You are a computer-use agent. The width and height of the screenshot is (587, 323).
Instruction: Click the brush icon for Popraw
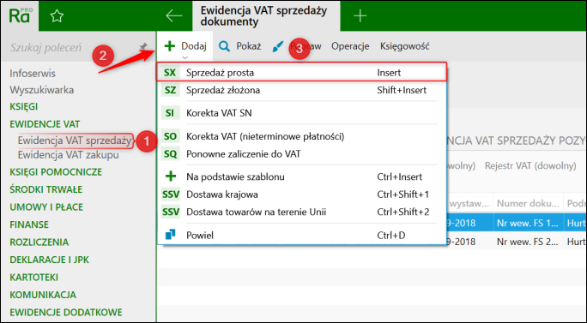click(277, 46)
